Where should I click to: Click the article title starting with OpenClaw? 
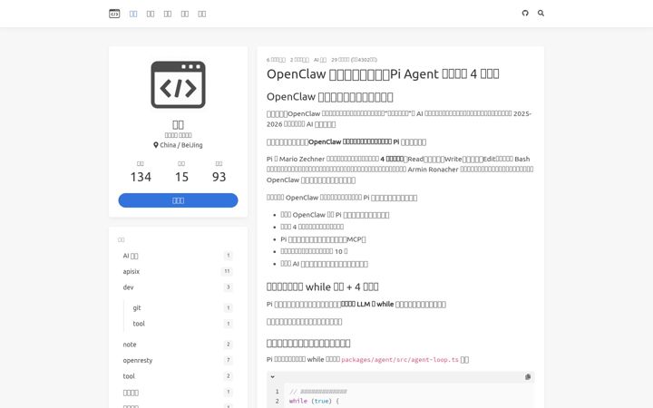coord(383,73)
